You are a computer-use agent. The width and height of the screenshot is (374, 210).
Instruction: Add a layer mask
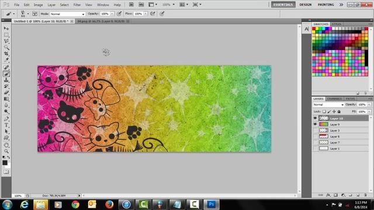(x=335, y=195)
